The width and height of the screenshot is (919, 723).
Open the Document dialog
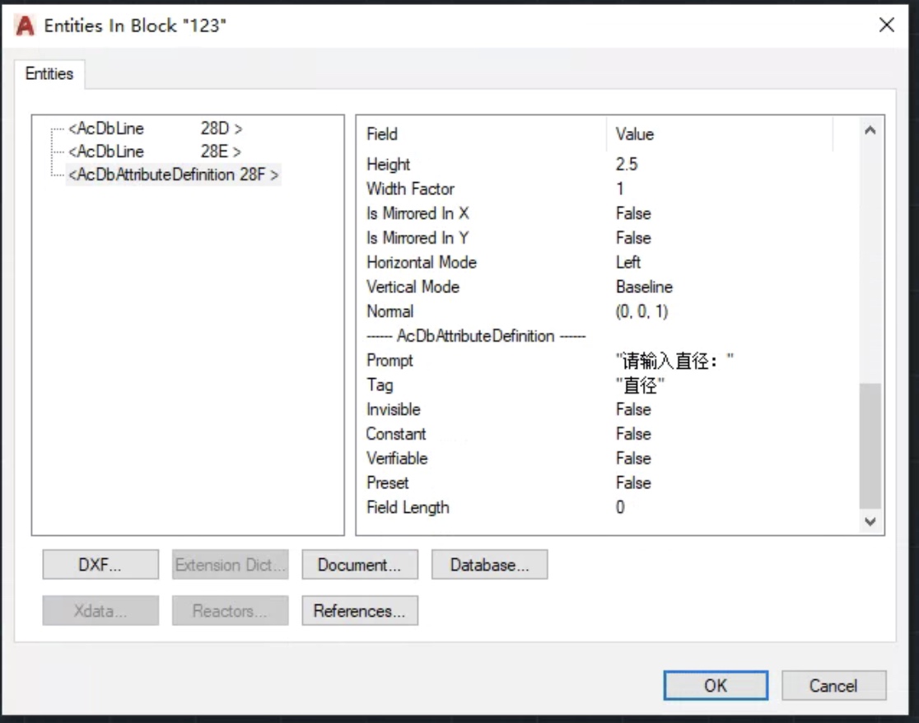pyautogui.click(x=360, y=564)
